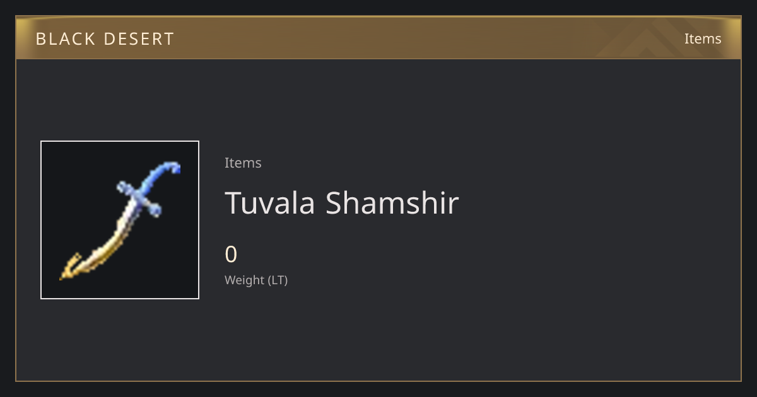Open the BLACK DESERT header title
The image size is (757, 397).
[105, 39]
